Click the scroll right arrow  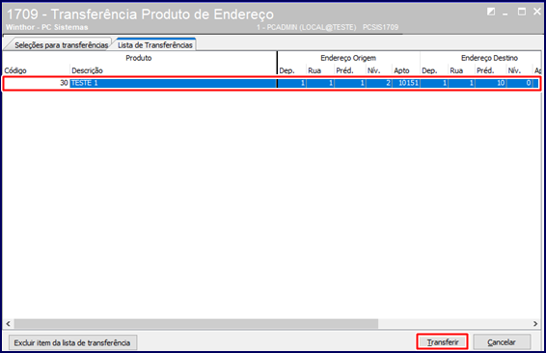(535, 324)
